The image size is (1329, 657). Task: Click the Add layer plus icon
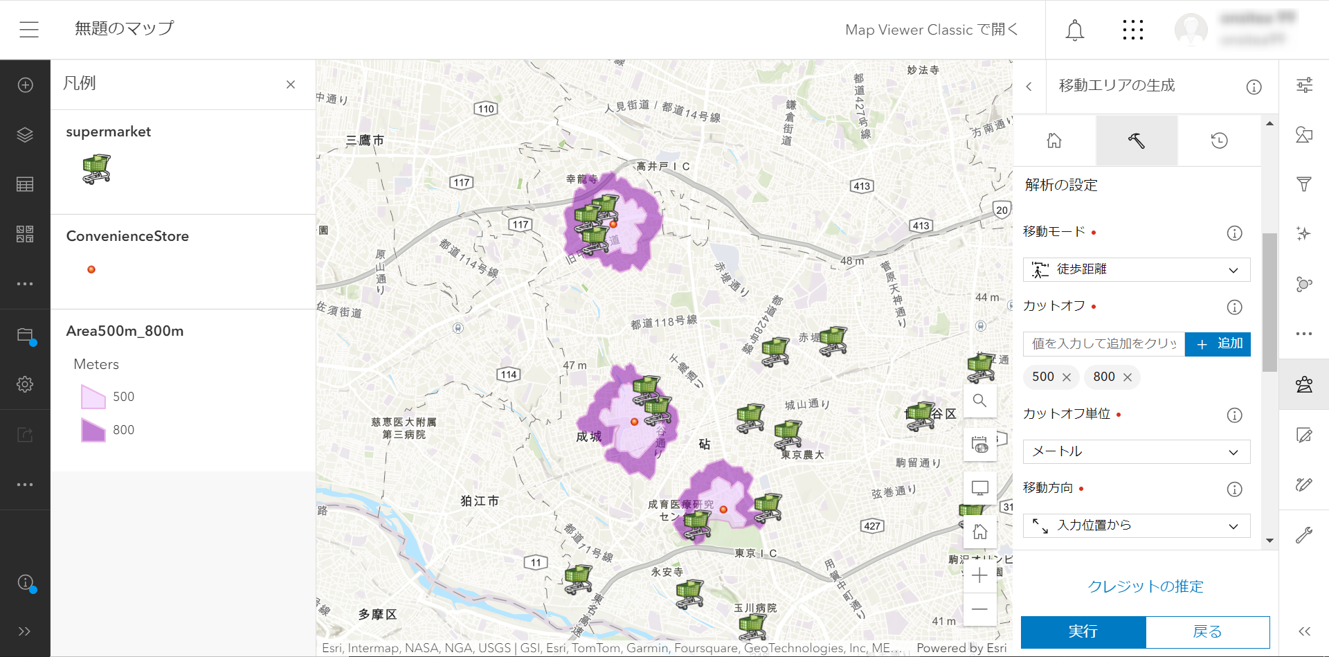(25, 85)
